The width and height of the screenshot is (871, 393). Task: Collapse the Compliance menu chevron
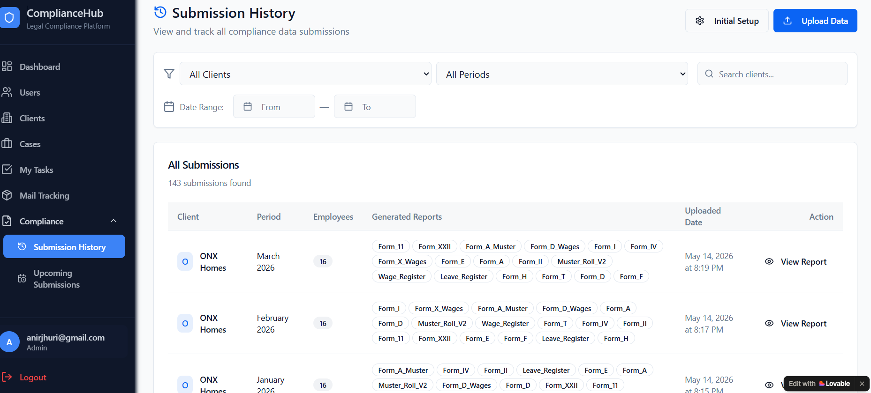point(114,221)
